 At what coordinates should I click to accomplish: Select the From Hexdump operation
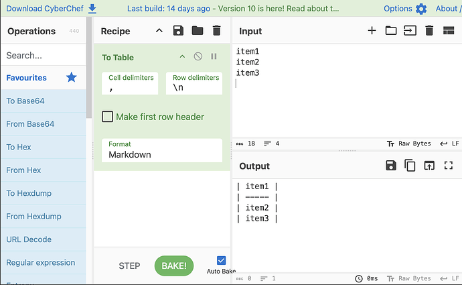pos(44,216)
